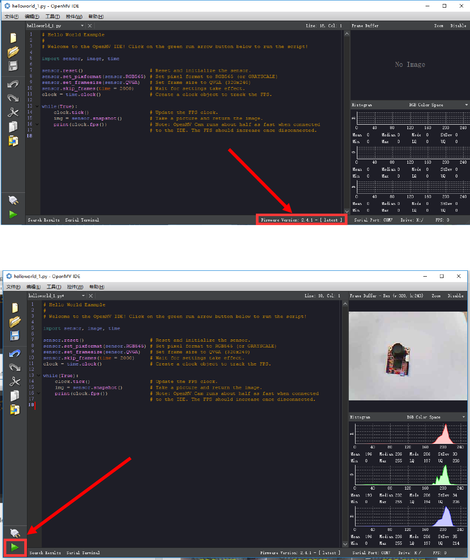Image resolution: width=470 pixels, height=560 pixels.
Task: Click Redo arrow icon in lower window
Action: point(15,368)
